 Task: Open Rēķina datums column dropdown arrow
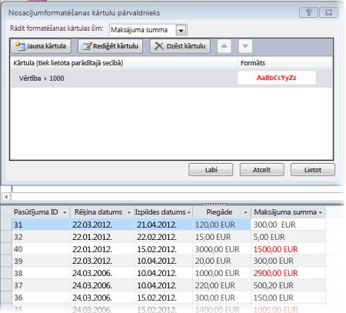coord(129,212)
